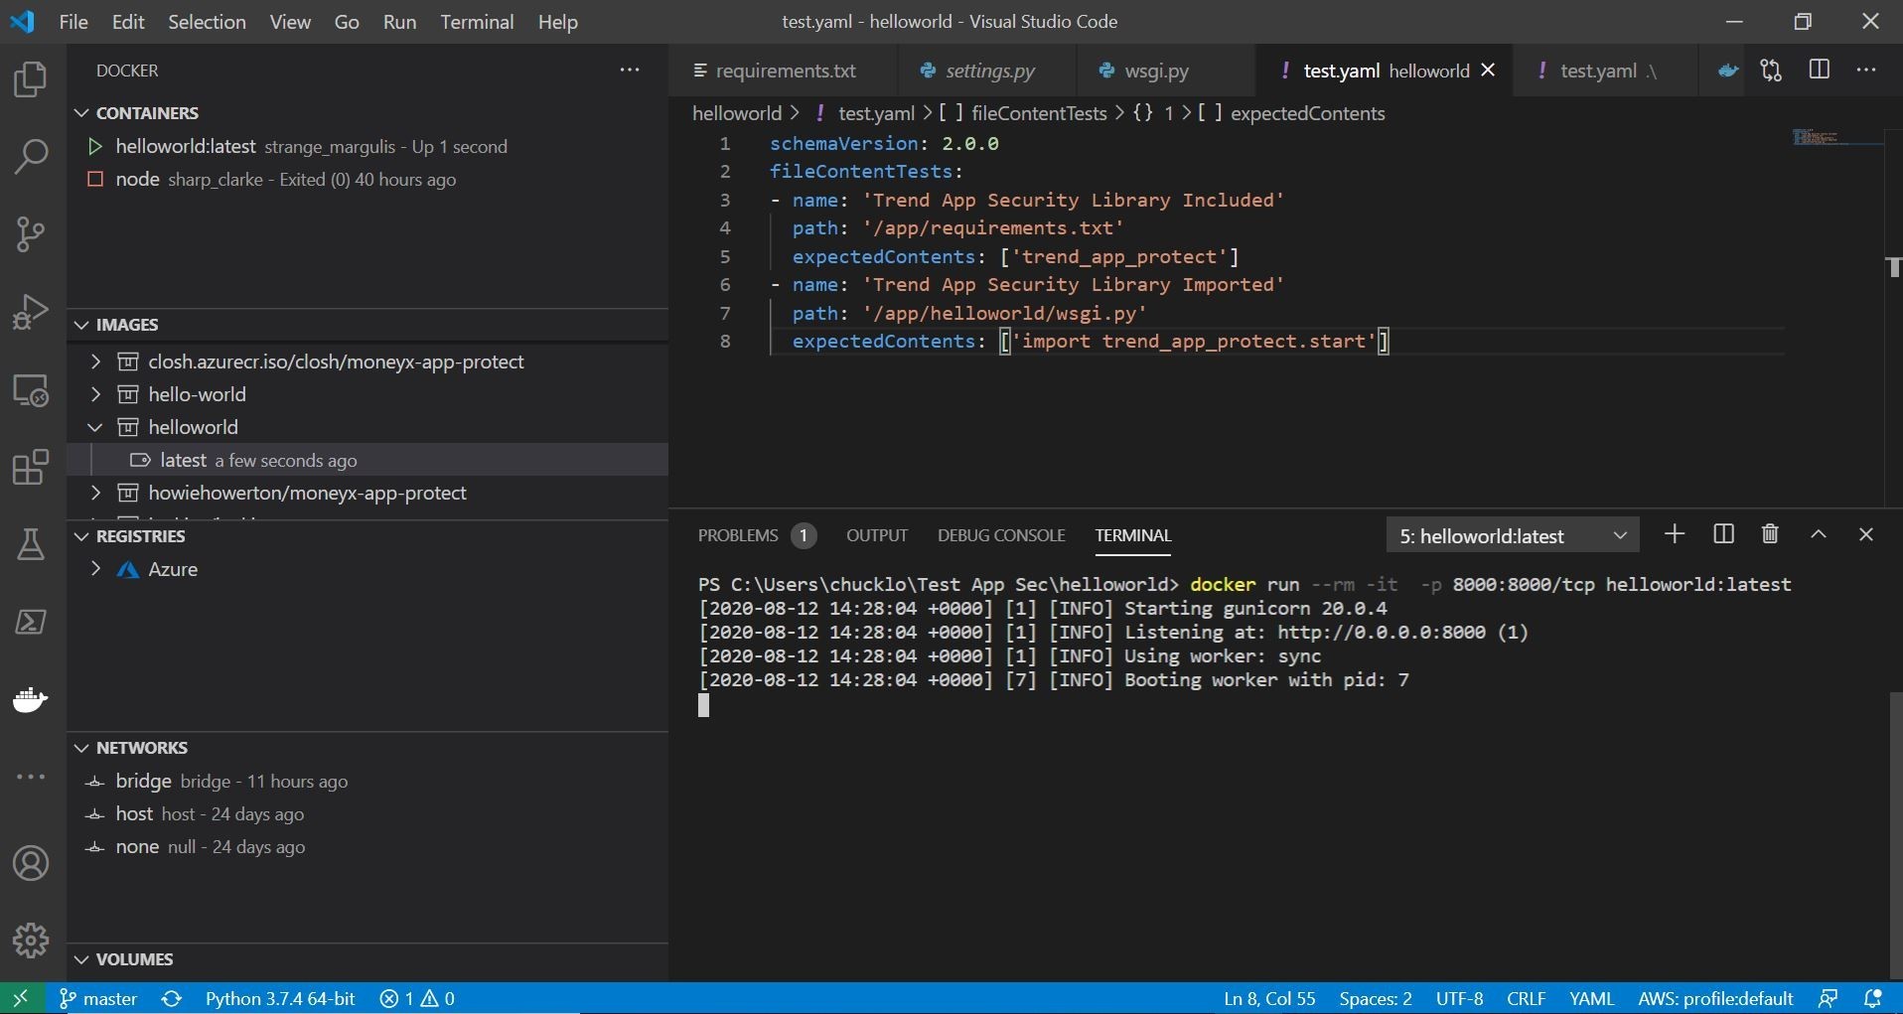1903x1014 pixels.
Task: Open the Manage gear icon
Action: point(31,940)
